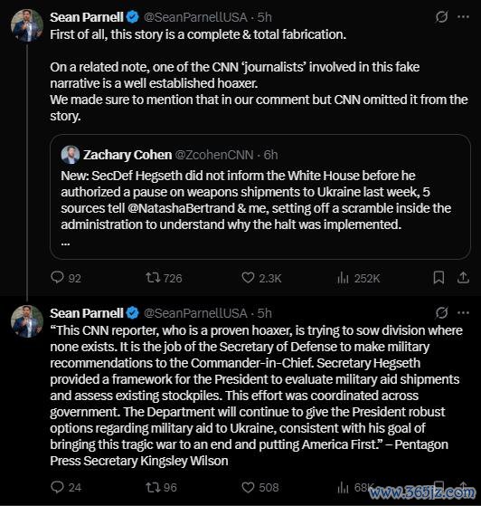The image size is (481, 506).
Task: Open Grok explain icon on second tweet
Action: point(441,312)
